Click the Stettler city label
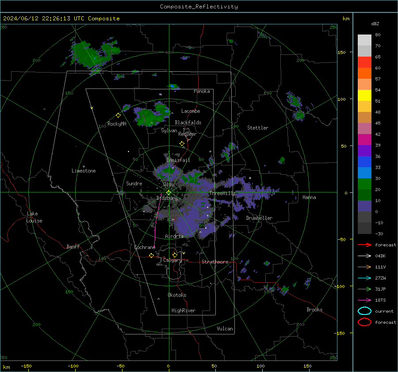The width and height of the screenshot is (398, 372). (258, 128)
